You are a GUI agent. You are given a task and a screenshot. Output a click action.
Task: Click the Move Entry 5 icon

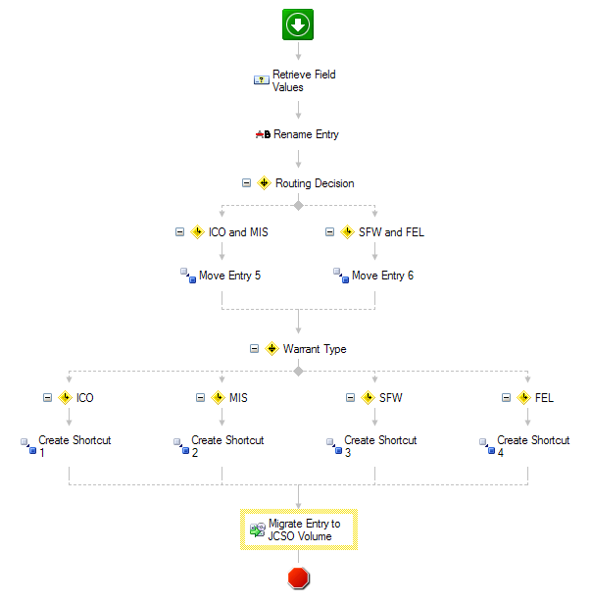(188, 276)
